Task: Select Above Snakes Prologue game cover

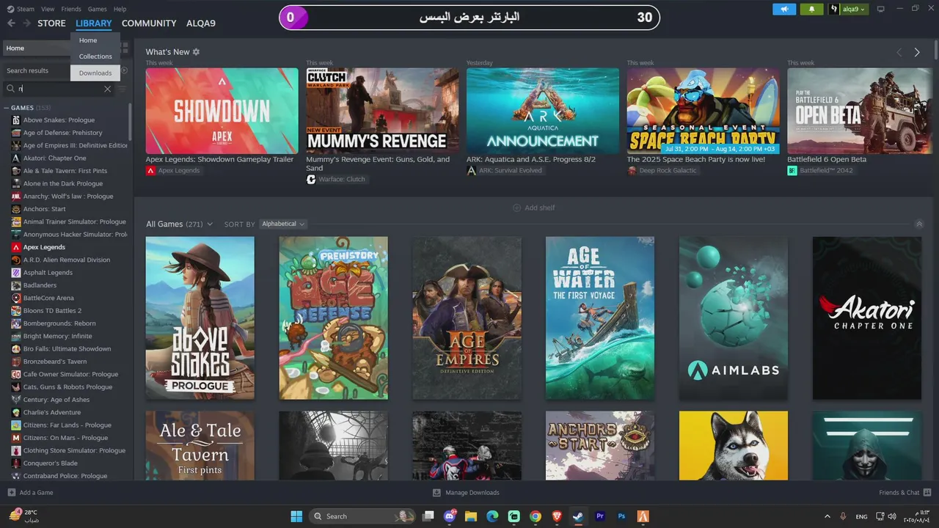Action: [x=200, y=318]
